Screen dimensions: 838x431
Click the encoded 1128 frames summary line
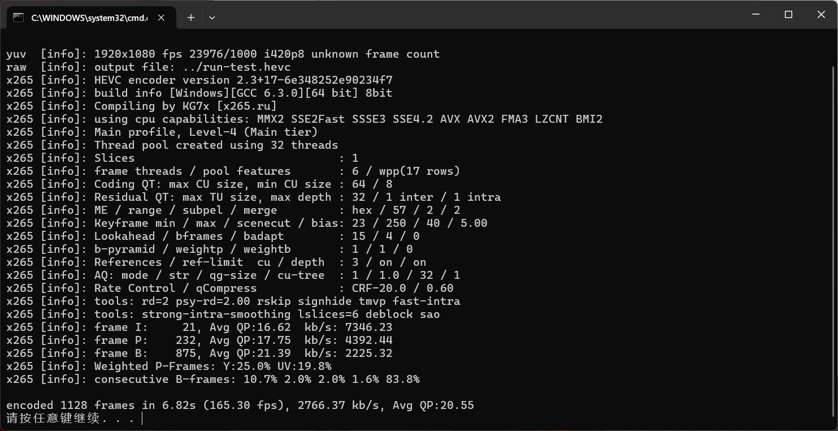240,405
